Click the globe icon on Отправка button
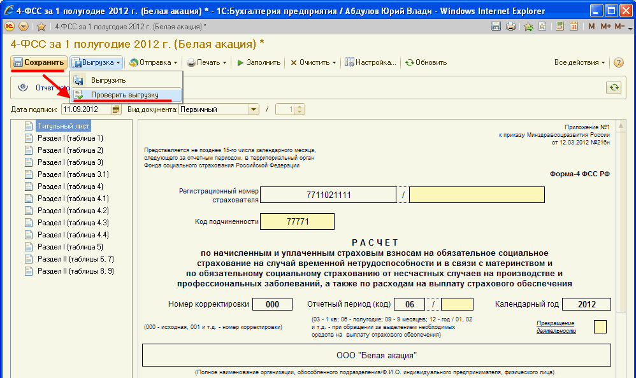Screen dimensions: 636x378 pos(133,63)
